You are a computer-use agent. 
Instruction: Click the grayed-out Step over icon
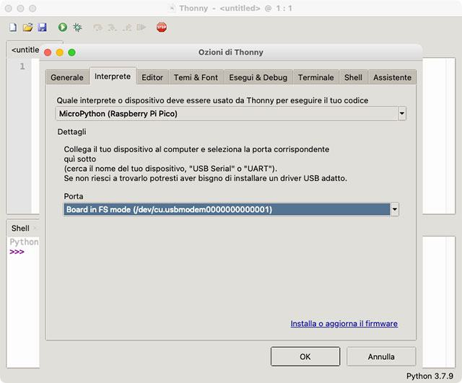pos(97,27)
